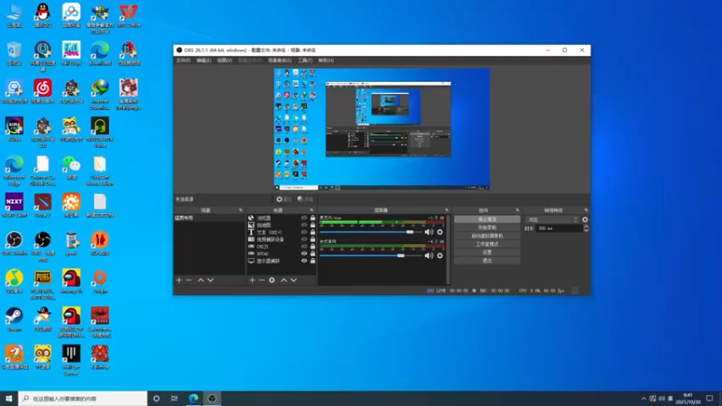Open the Fall Guys desktop shortcut
The image size is (722, 406).
(71, 53)
